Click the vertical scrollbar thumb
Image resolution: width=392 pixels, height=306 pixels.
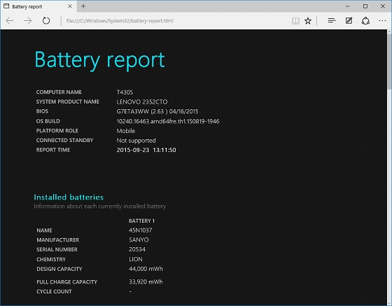coord(389,61)
